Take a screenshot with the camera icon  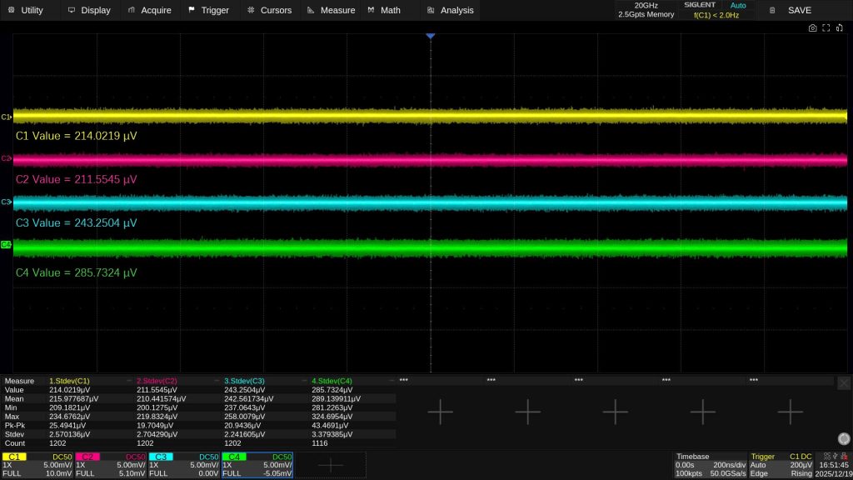point(812,28)
